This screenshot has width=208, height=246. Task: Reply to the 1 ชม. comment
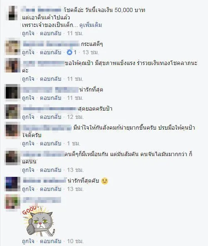(51, 144)
